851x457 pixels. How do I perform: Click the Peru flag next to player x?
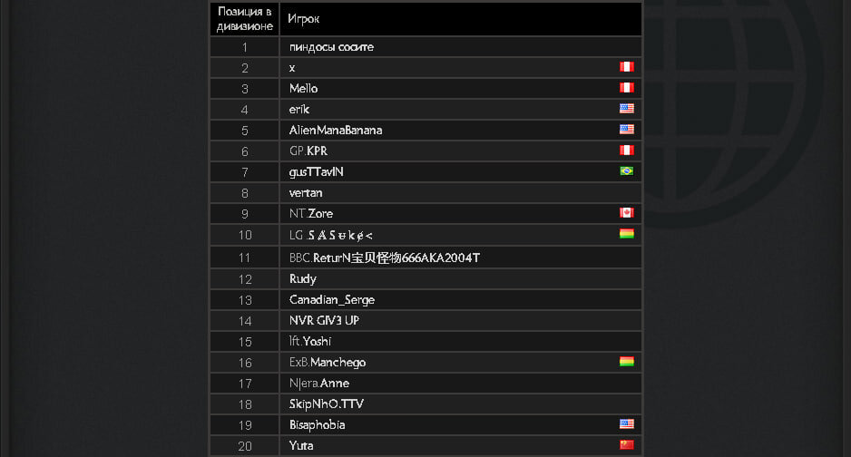626,67
